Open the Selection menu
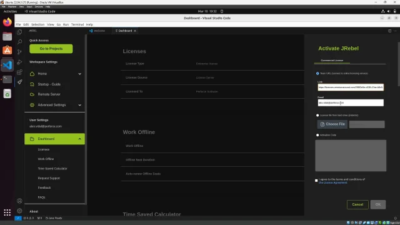This screenshot has height=225, width=400. pos(37,24)
